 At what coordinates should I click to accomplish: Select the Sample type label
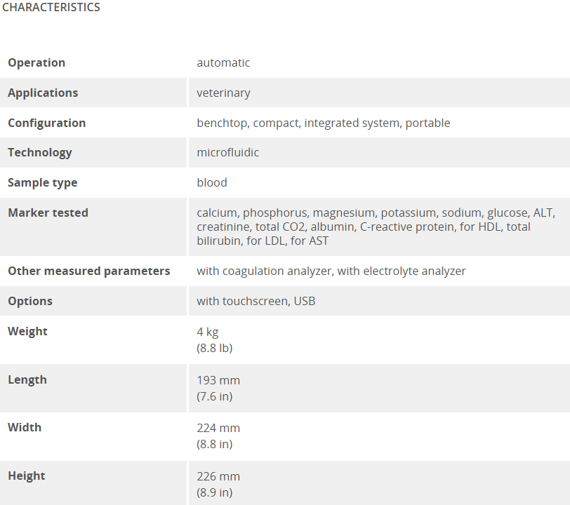pos(43,182)
